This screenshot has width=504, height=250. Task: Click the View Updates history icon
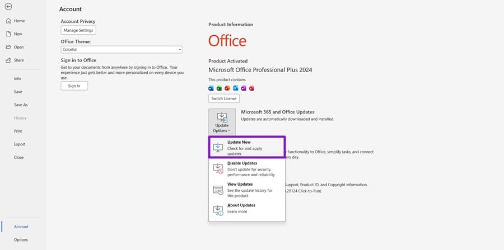tap(218, 190)
